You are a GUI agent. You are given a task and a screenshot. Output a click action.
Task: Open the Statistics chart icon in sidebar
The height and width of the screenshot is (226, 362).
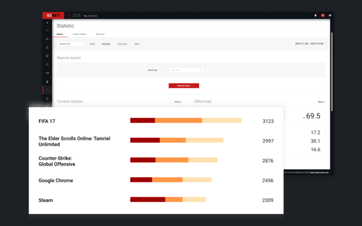[x=47, y=90]
